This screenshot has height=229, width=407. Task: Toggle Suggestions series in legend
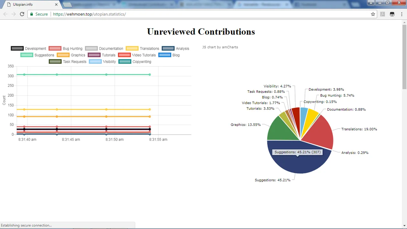[x=37, y=55]
